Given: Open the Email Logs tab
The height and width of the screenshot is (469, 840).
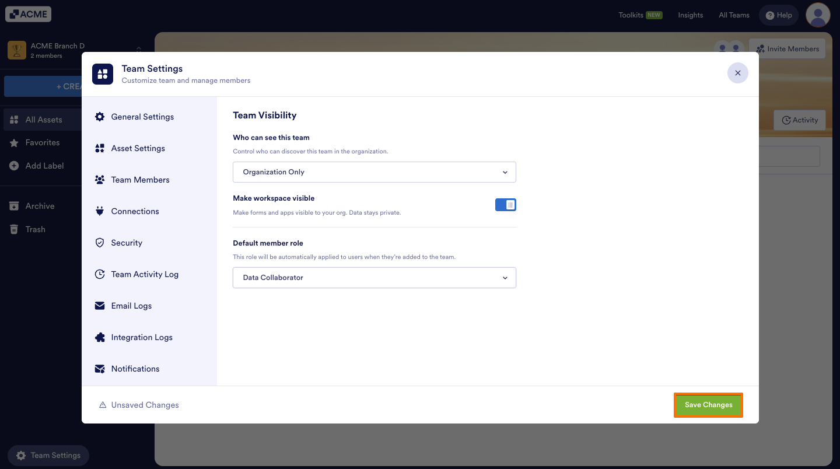Looking at the screenshot, I should [x=149, y=306].
